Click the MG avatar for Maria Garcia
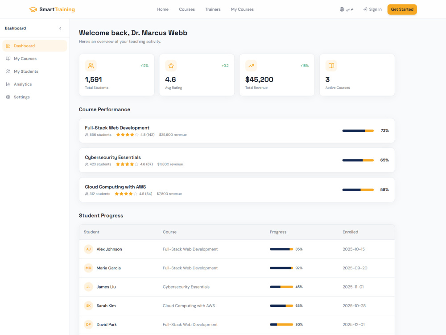Screen dimensions: 446x335 (x=88, y=268)
